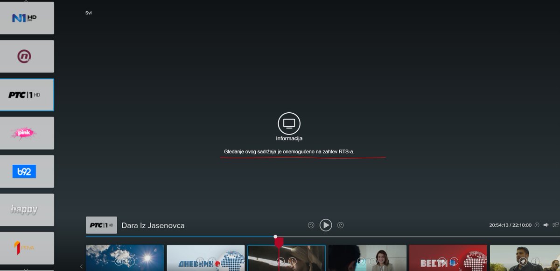Click the first circle icon on the Dnevnik thumbnail
This screenshot has height=271, width=560.
click(200, 261)
